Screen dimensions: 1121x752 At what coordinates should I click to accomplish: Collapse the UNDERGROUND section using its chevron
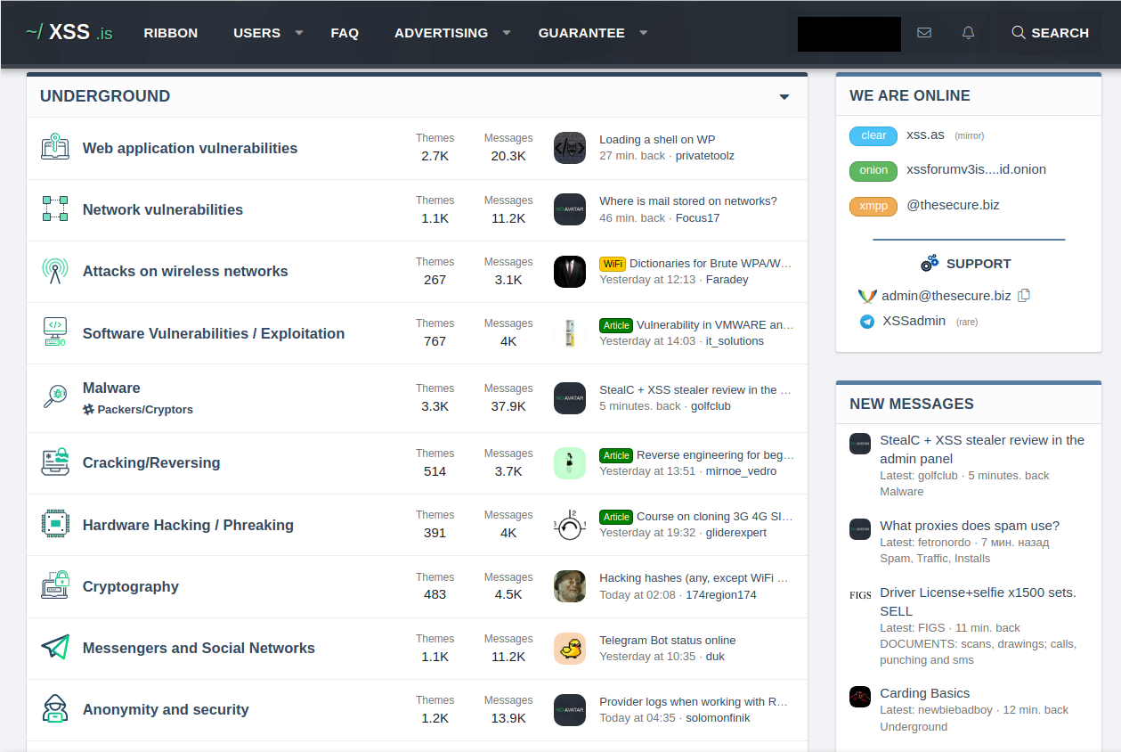784,96
